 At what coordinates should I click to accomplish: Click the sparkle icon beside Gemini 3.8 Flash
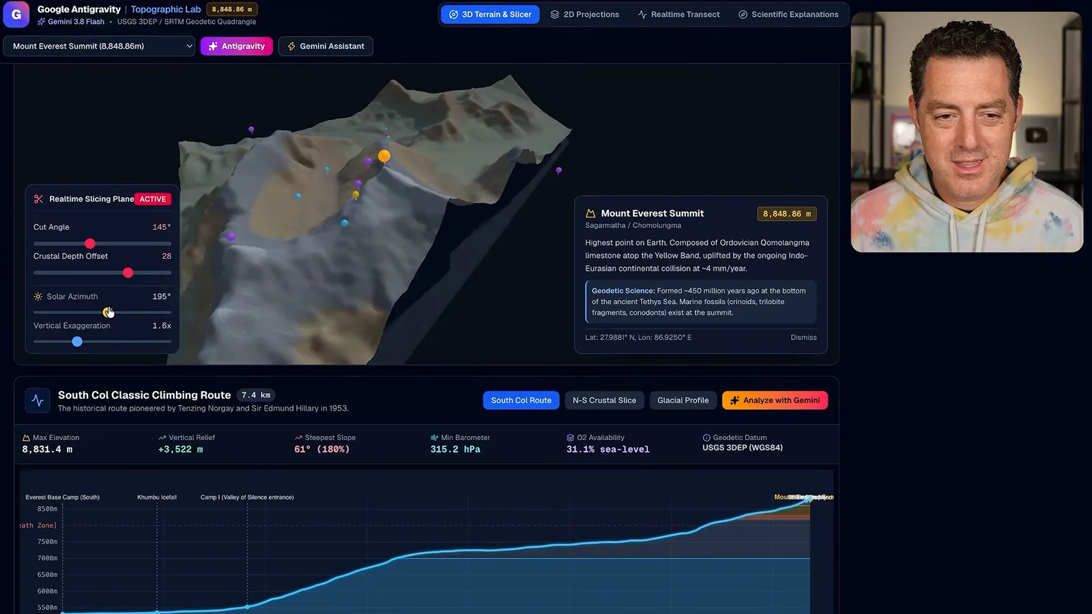click(42, 22)
